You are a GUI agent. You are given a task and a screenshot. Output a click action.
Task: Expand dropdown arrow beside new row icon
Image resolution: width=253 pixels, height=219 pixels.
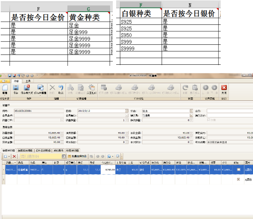[9, 156]
